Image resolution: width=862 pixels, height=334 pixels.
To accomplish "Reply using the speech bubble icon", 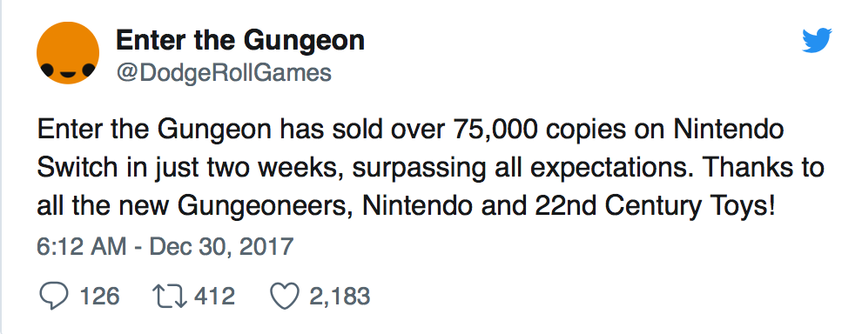I will 55,297.
